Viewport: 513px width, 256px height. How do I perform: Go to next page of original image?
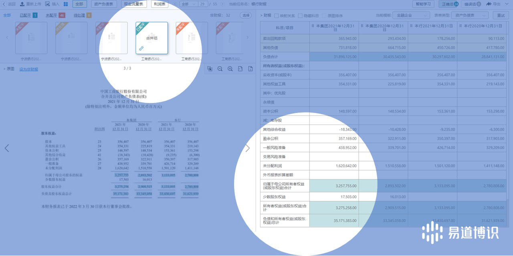[x=247, y=148]
